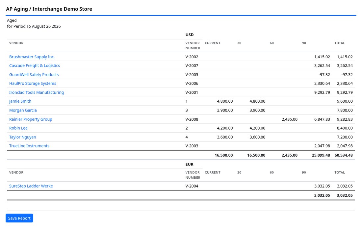Click Cascade Freight's total 3,262.54

click(345, 65)
